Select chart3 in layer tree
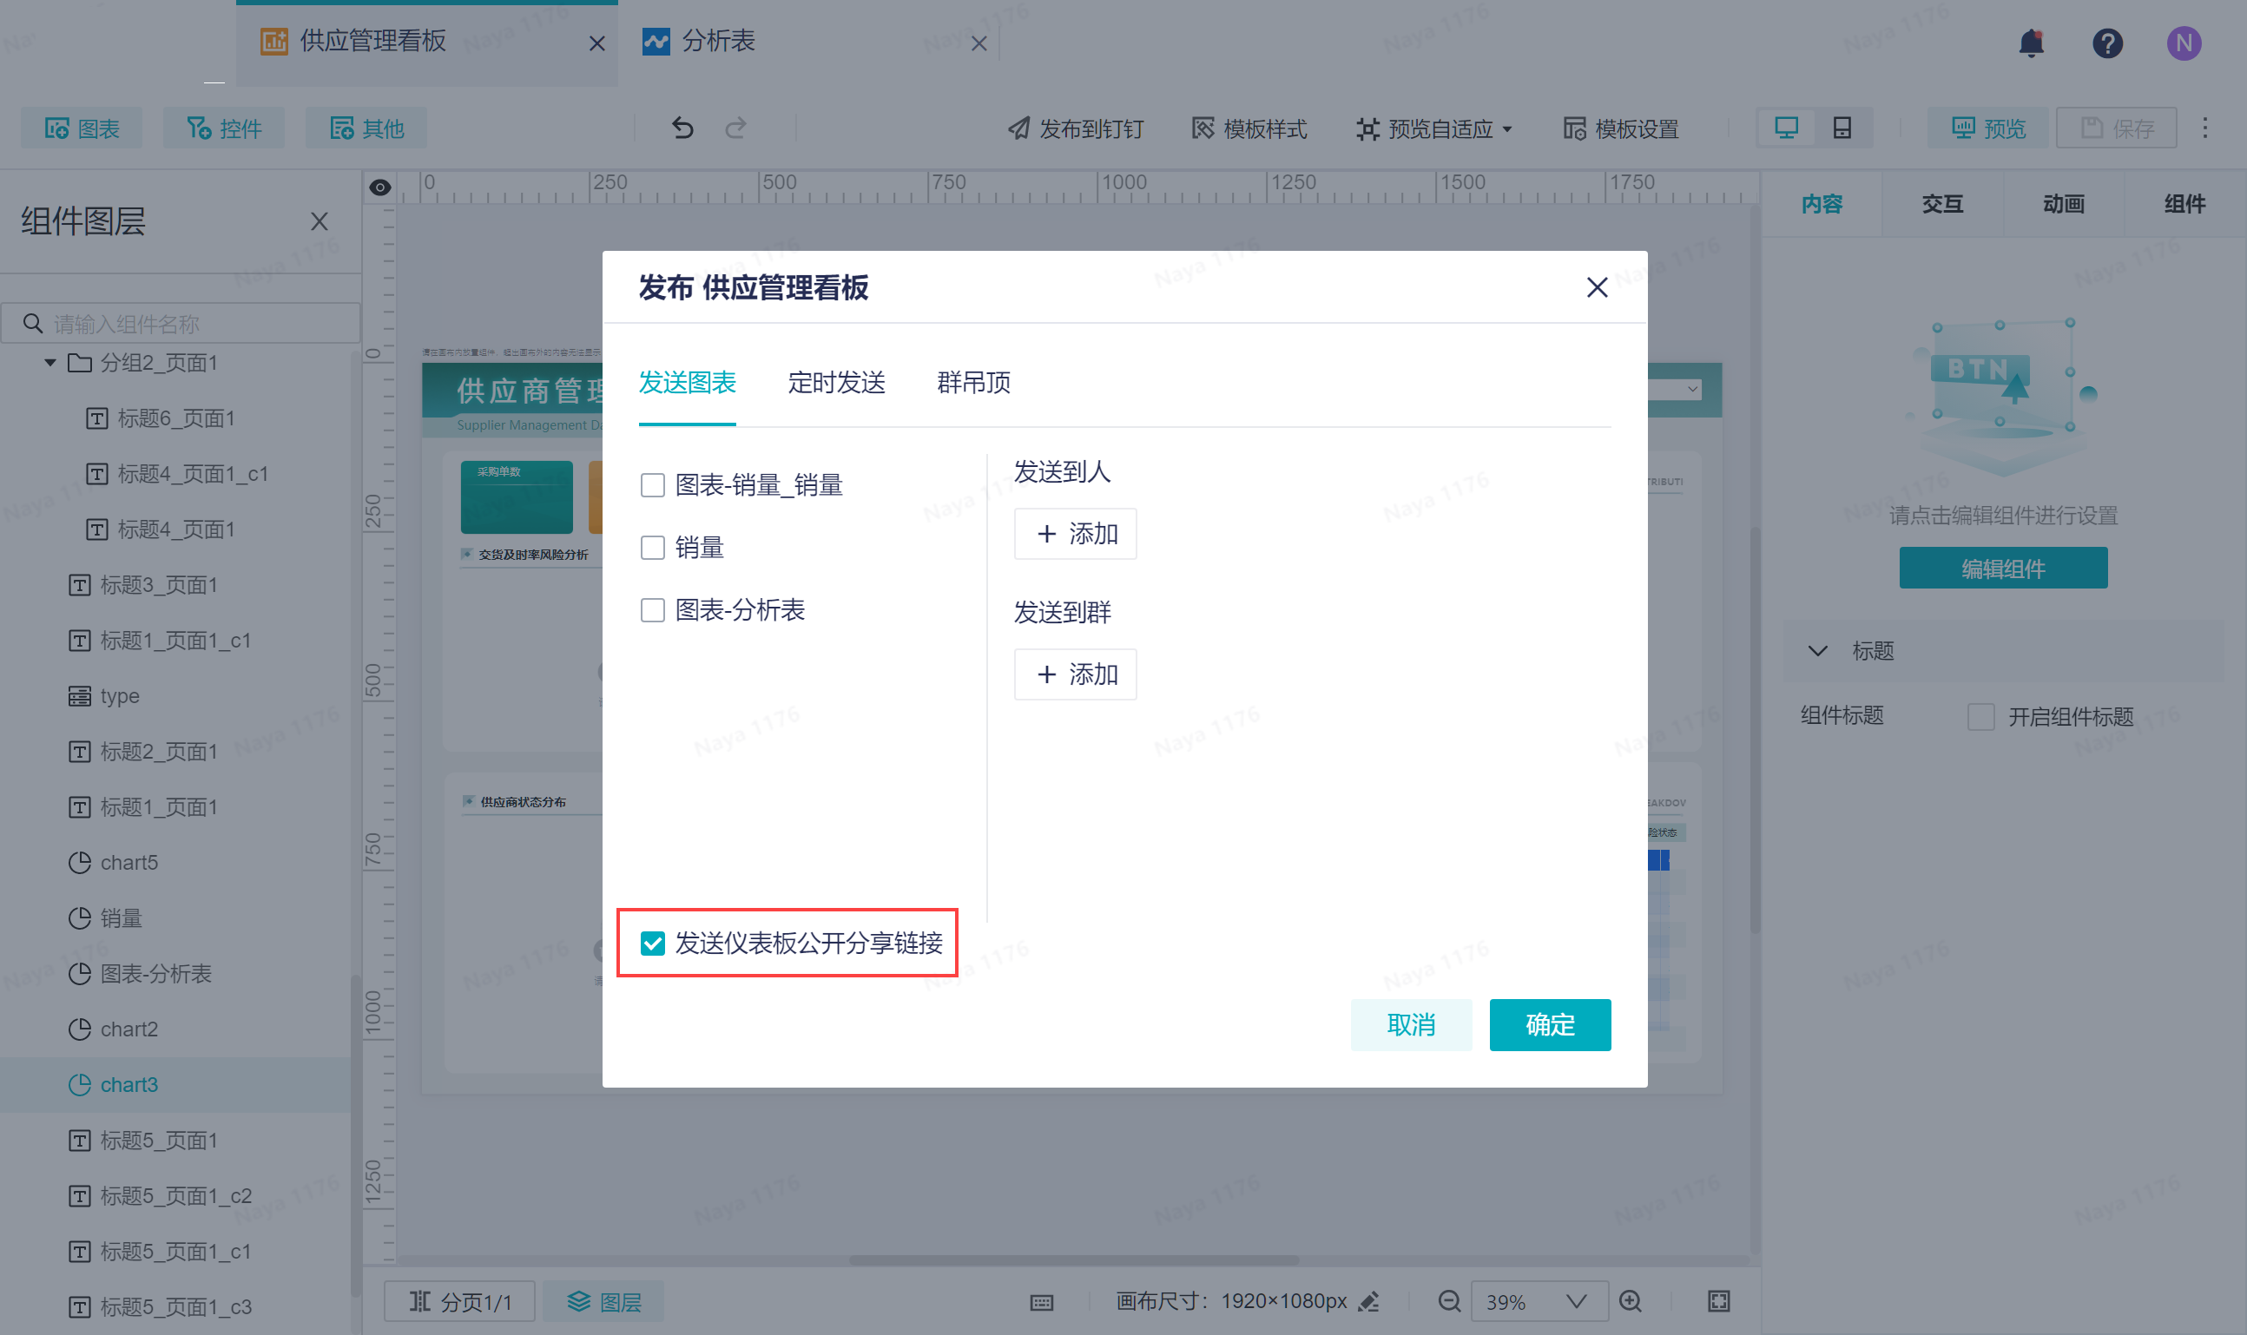 (175, 1085)
